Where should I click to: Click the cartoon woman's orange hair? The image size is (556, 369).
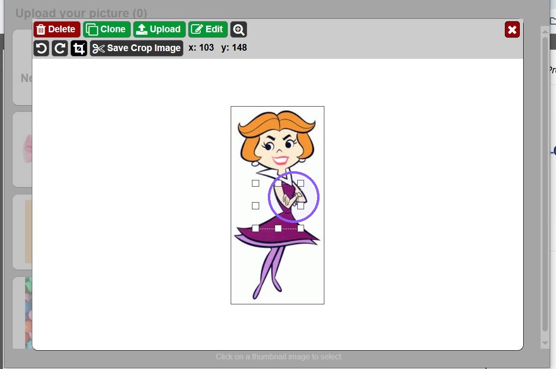tap(277, 124)
